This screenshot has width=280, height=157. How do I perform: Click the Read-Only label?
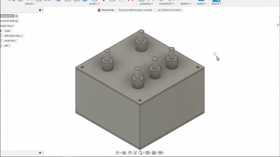click(108, 10)
